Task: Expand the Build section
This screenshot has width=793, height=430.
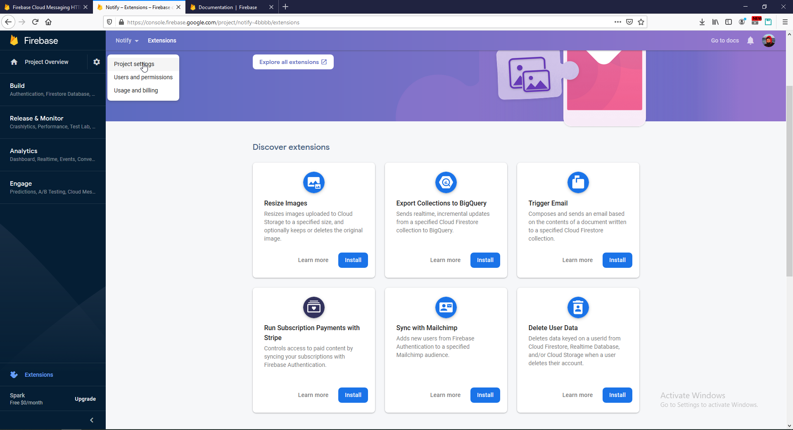Action: pos(53,90)
